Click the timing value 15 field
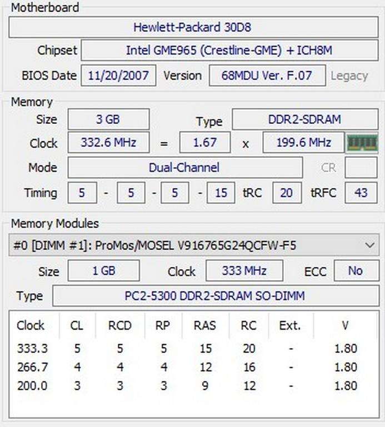This screenshot has width=385, height=427. tap(221, 193)
